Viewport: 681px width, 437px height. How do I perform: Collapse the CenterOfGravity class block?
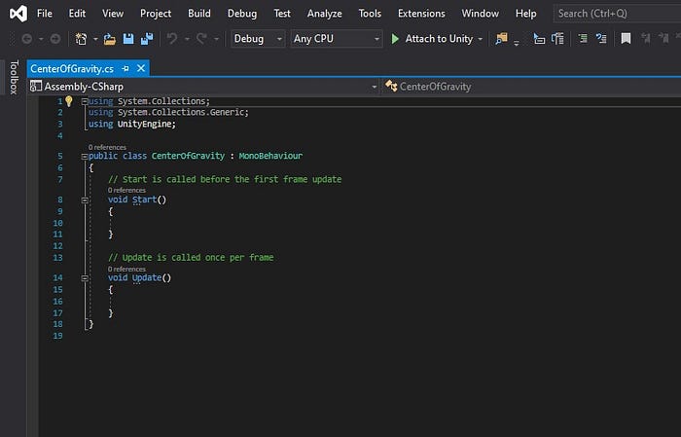pyautogui.click(x=85, y=157)
